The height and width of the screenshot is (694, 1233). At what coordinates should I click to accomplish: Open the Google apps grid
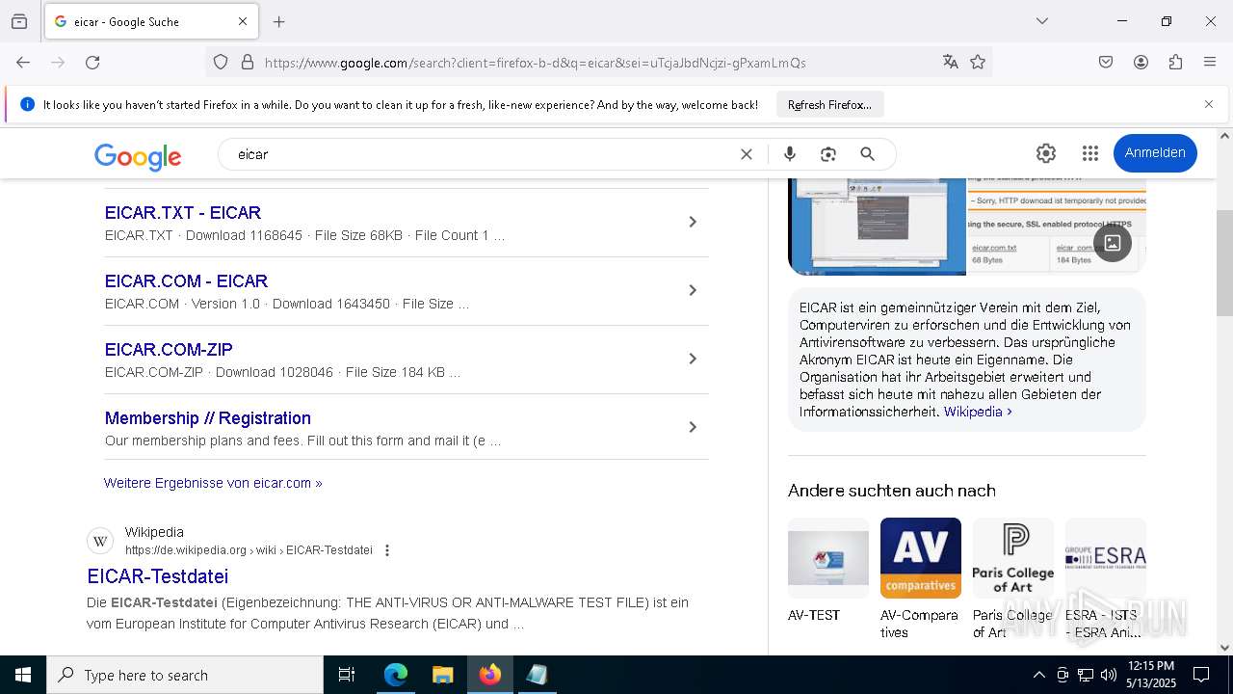(1090, 153)
